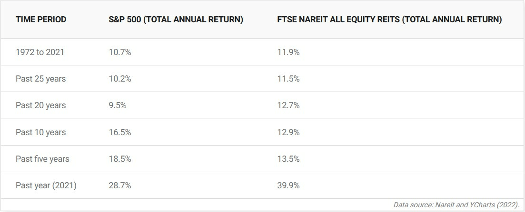Select the Past five years row label
This screenshot has width=525, height=212.
pyautogui.click(x=42, y=159)
